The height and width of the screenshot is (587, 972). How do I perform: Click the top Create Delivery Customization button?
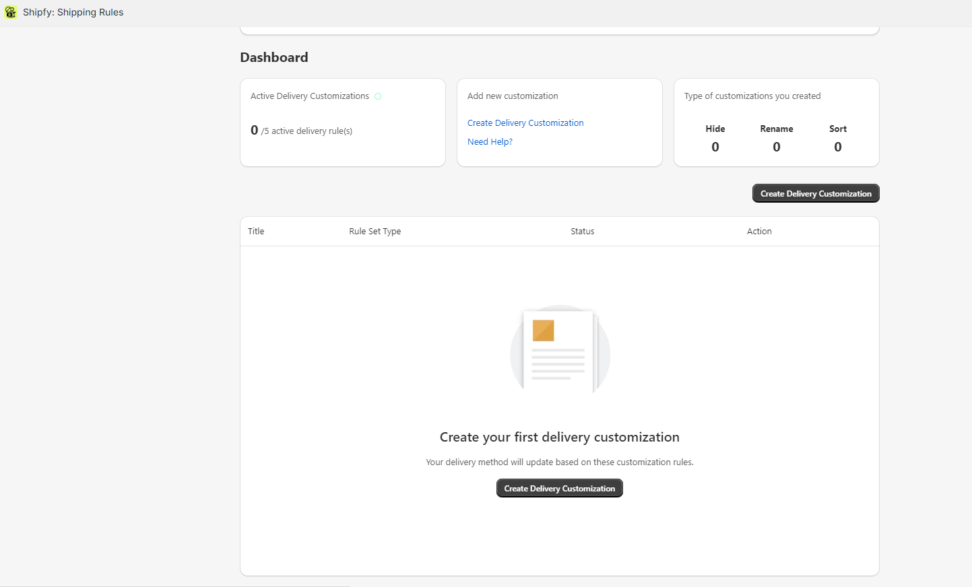[815, 193]
